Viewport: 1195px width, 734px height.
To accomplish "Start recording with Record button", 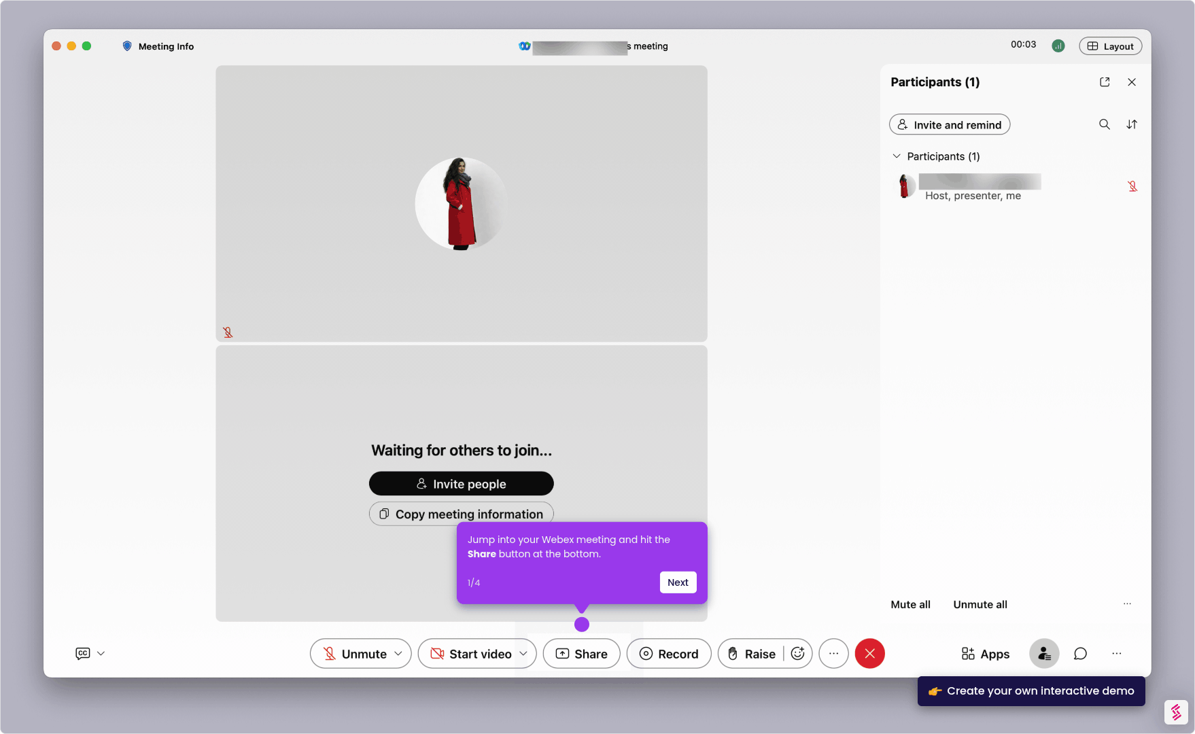I will [x=669, y=654].
